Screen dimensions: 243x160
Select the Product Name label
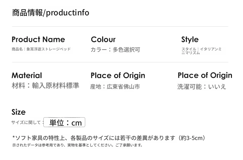[x=38, y=39]
